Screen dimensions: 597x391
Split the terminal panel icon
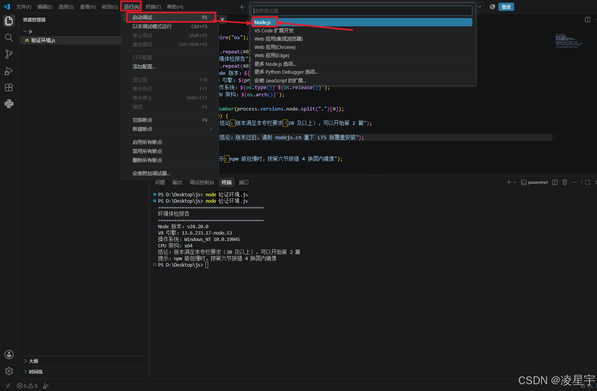[555, 182]
